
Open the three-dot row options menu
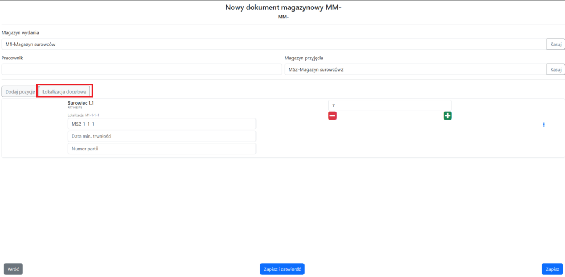point(543,124)
